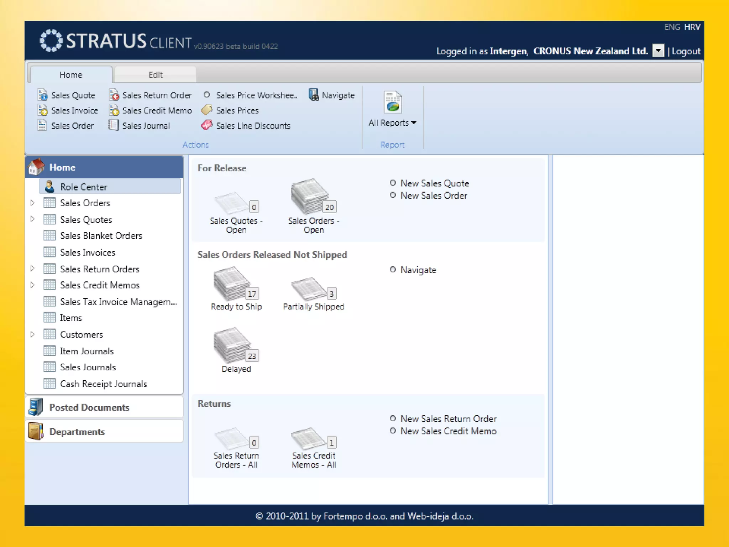The width and height of the screenshot is (729, 547).
Task: Click the Home house icon in sidebar
Action: click(36, 167)
